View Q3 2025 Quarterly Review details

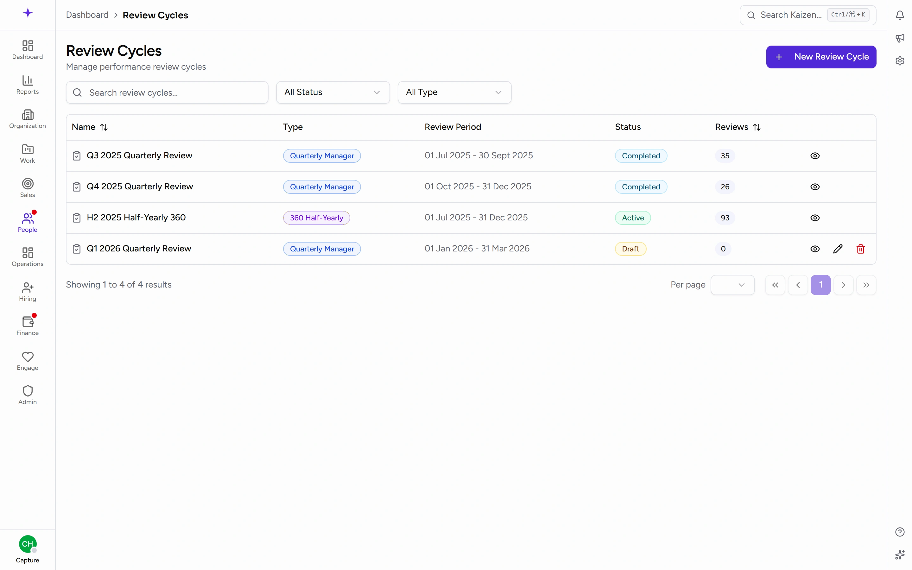tap(815, 156)
